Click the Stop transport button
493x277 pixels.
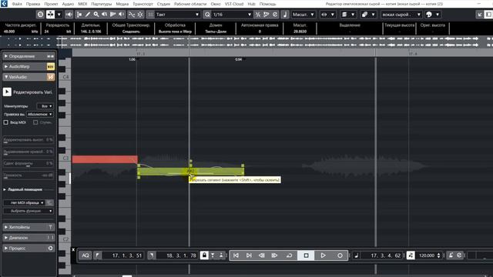(307, 255)
